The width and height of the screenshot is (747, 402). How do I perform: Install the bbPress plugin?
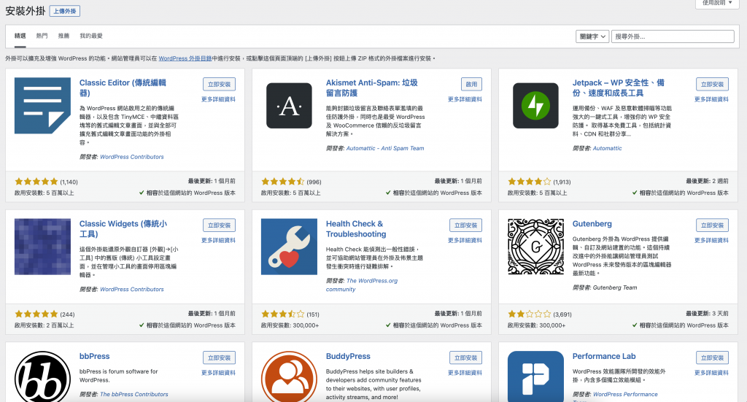(x=219, y=357)
